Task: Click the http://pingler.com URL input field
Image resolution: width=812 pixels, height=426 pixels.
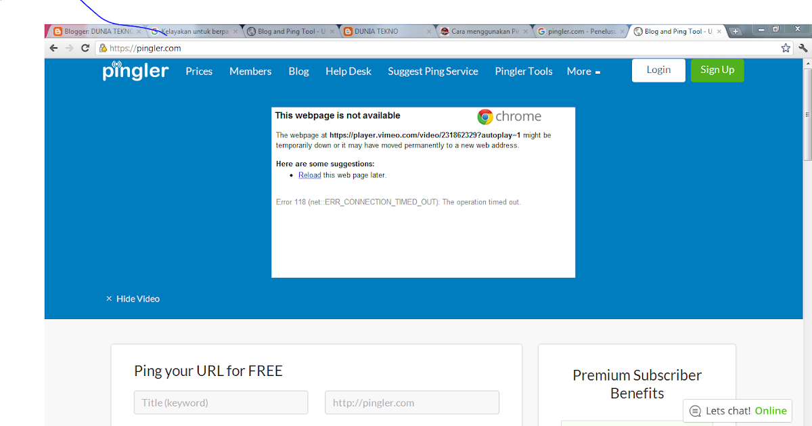Action: click(x=412, y=402)
